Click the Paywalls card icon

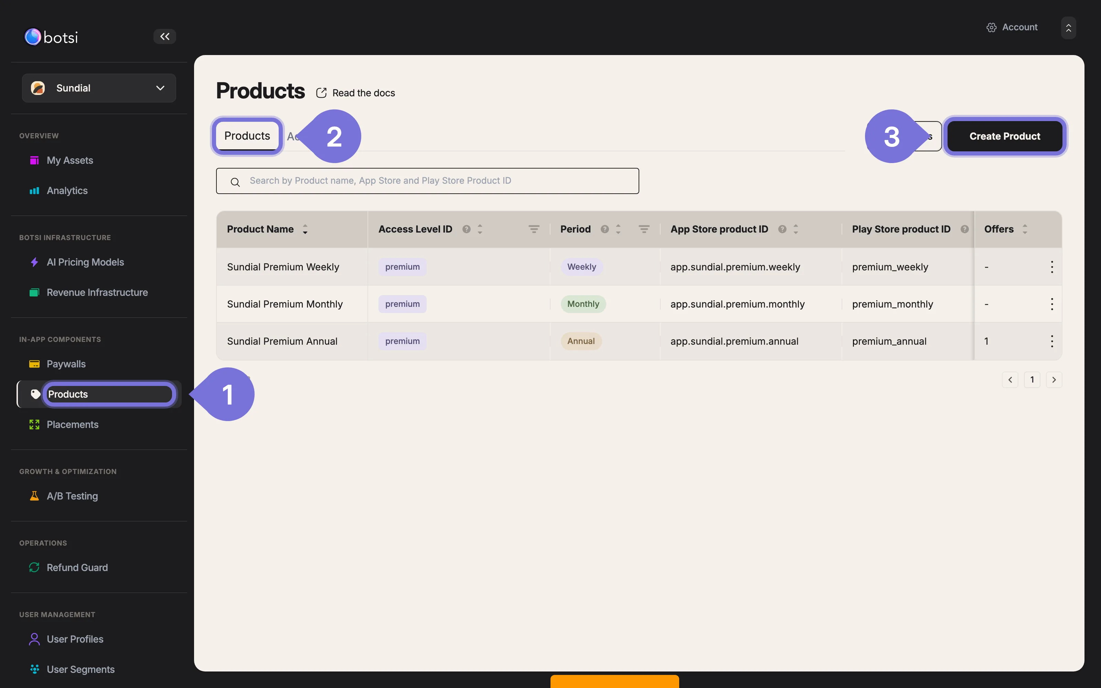pyautogui.click(x=34, y=364)
